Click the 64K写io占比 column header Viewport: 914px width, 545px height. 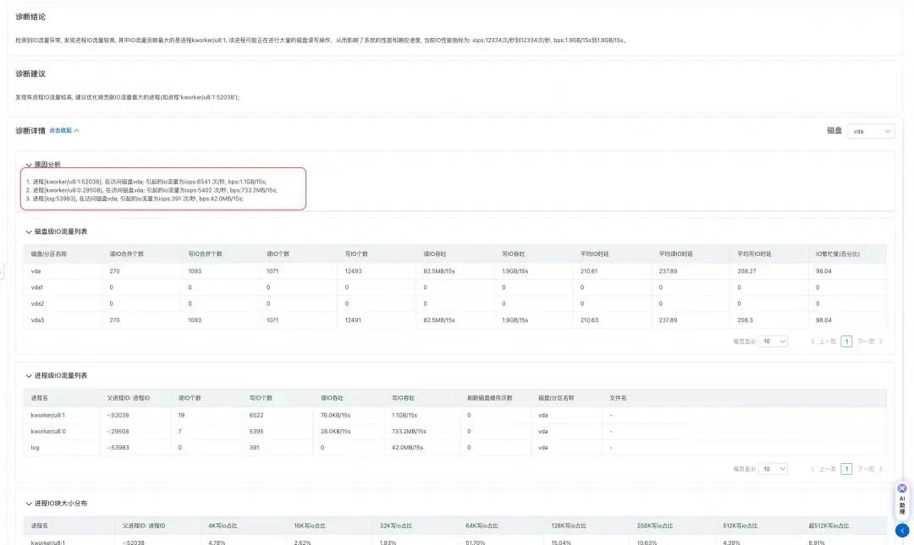[482, 526]
